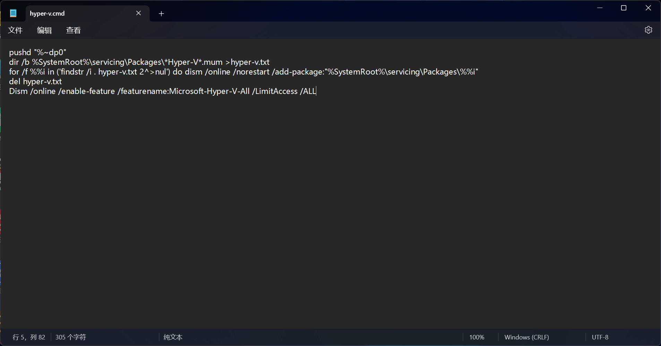Viewport: 661px width, 346px height.
Task: Click the Dism /online /enable-feature line
Action: (x=163, y=91)
